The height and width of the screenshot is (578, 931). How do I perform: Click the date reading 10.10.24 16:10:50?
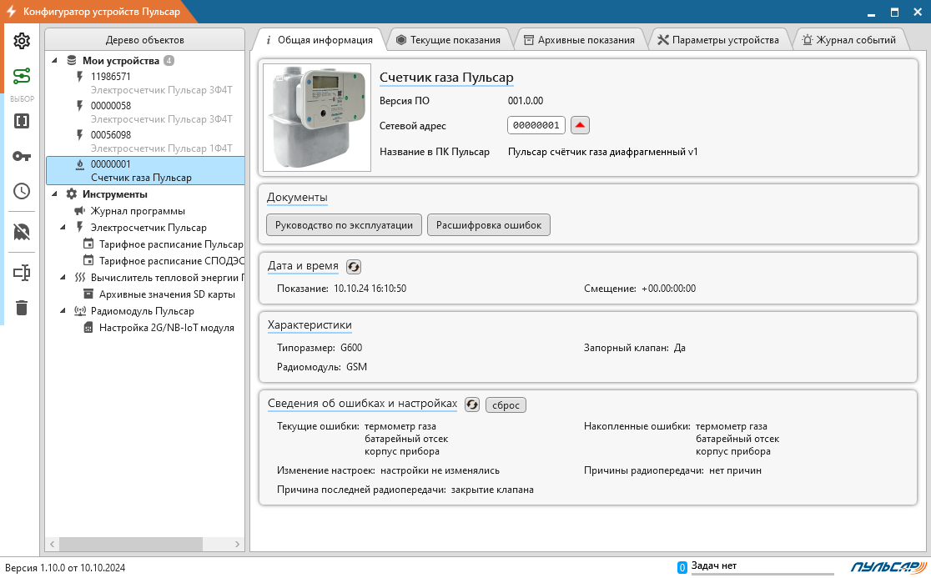pos(370,289)
